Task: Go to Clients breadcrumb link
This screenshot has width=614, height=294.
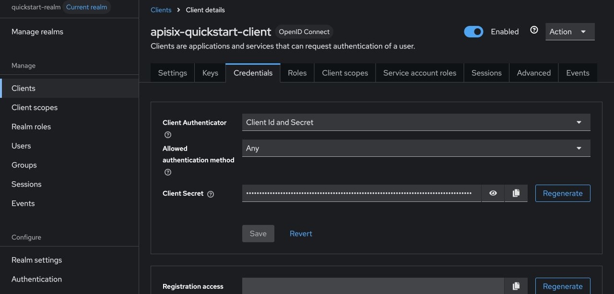Action: [161, 10]
